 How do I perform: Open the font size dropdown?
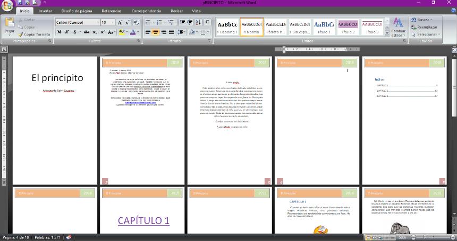pos(112,23)
